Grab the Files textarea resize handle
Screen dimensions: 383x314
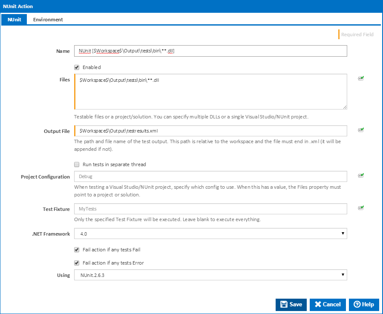point(345,107)
